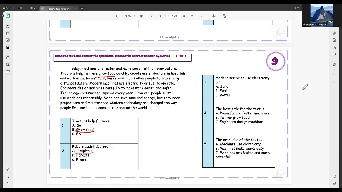
Task: Go to the previous page
Action: point(160,16)
